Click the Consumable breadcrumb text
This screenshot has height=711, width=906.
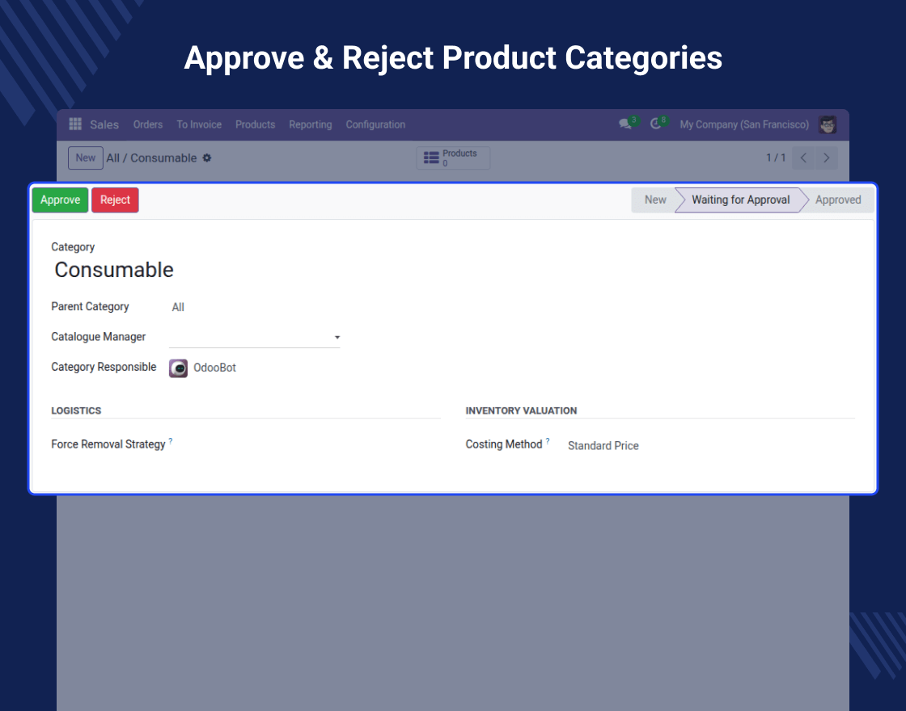click(x=163, y=158)
